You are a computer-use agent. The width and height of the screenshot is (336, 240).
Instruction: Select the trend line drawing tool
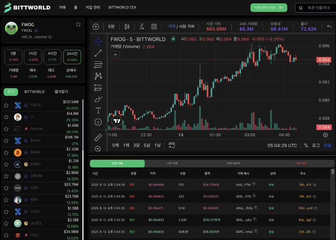tap(98, 53)
